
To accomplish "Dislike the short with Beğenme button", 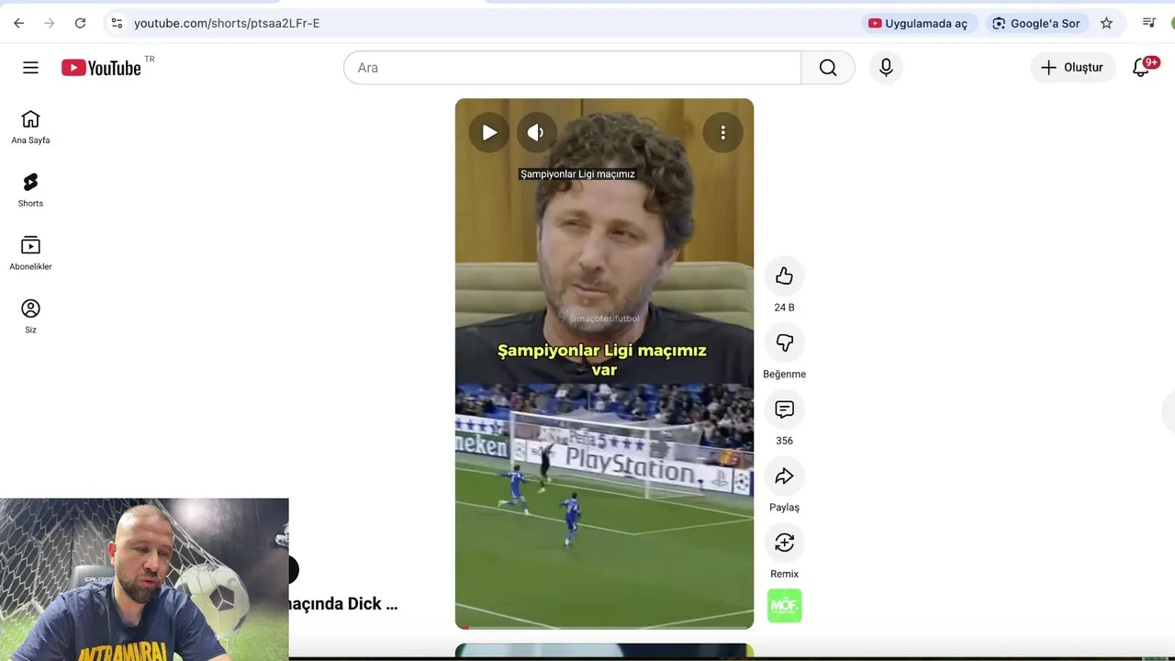I will pos(784,342).
